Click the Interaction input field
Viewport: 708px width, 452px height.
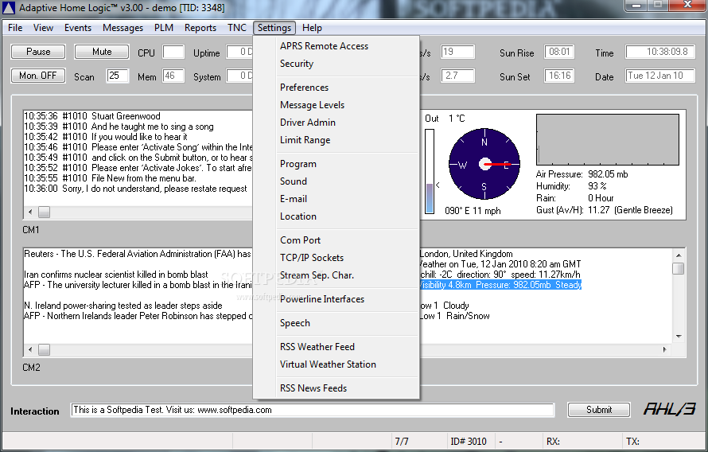[313, 410]
